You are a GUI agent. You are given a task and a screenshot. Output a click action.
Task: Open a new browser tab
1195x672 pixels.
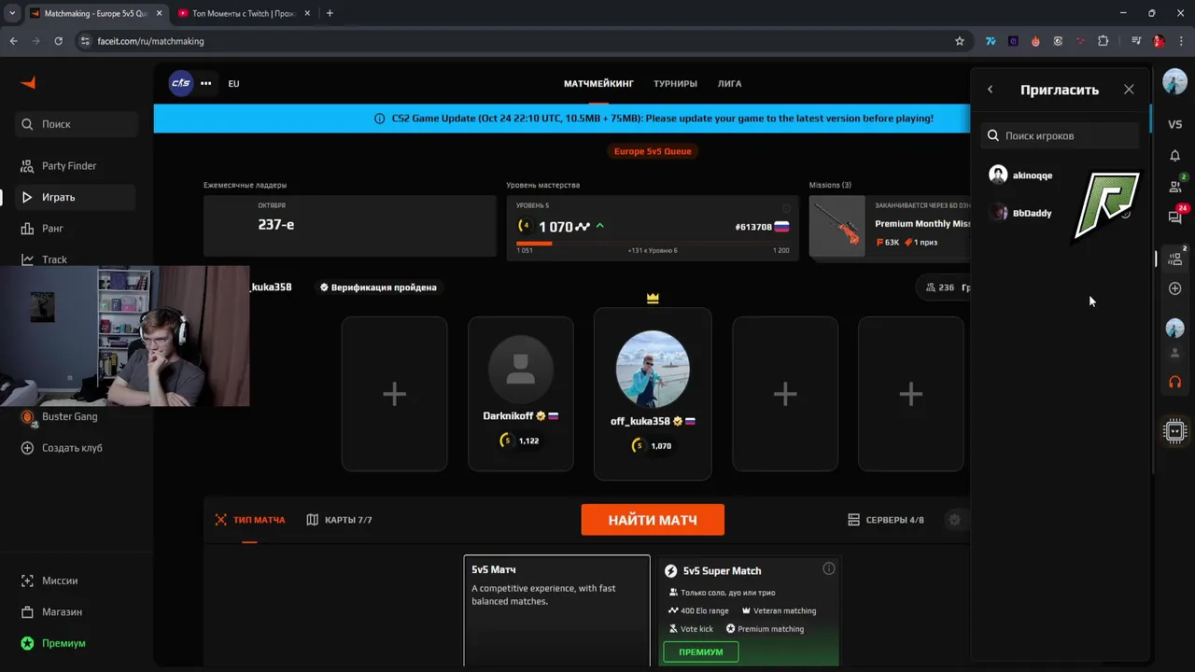click(x=330, y=13)
